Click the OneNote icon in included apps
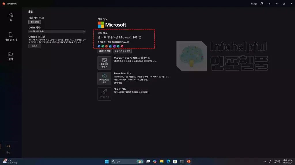Screen dimensions: 295x165 click(114, 46)
